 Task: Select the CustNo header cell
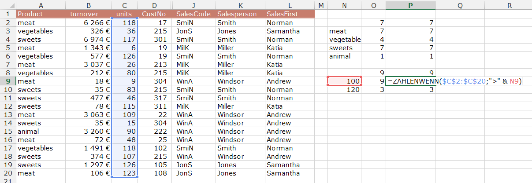click(154, 14)
